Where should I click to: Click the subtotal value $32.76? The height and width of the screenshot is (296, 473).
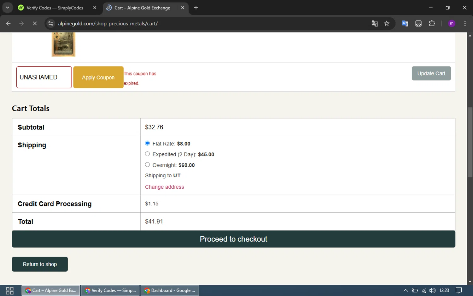pos(154,127)
